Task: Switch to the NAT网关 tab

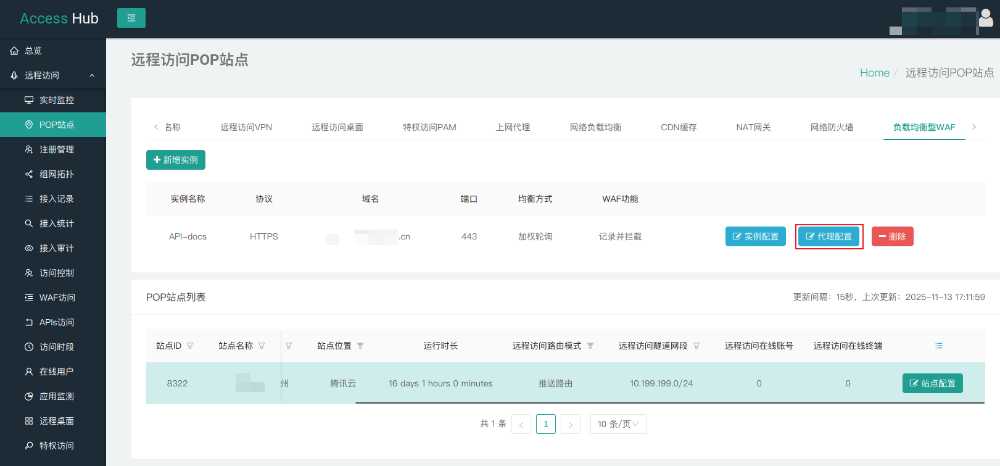Action: click(753, 127)
